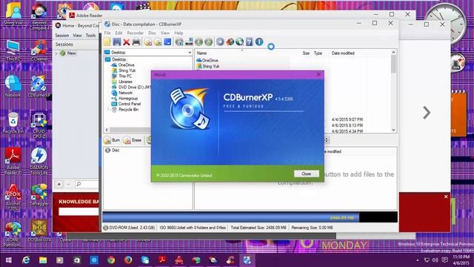Open the File menu in CDBurnerXP
Screen dimensions: 474x267
(107, 33)
